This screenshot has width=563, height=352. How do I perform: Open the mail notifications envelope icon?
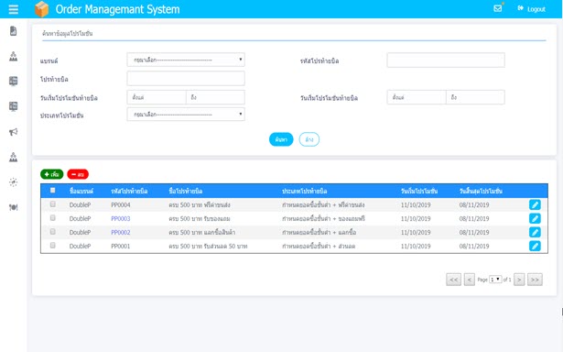[x=498, y=8]
